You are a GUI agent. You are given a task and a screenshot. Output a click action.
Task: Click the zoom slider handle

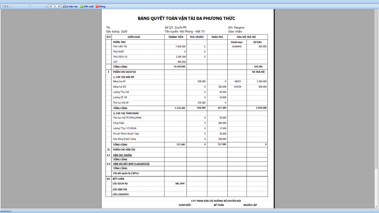[30, 6]
